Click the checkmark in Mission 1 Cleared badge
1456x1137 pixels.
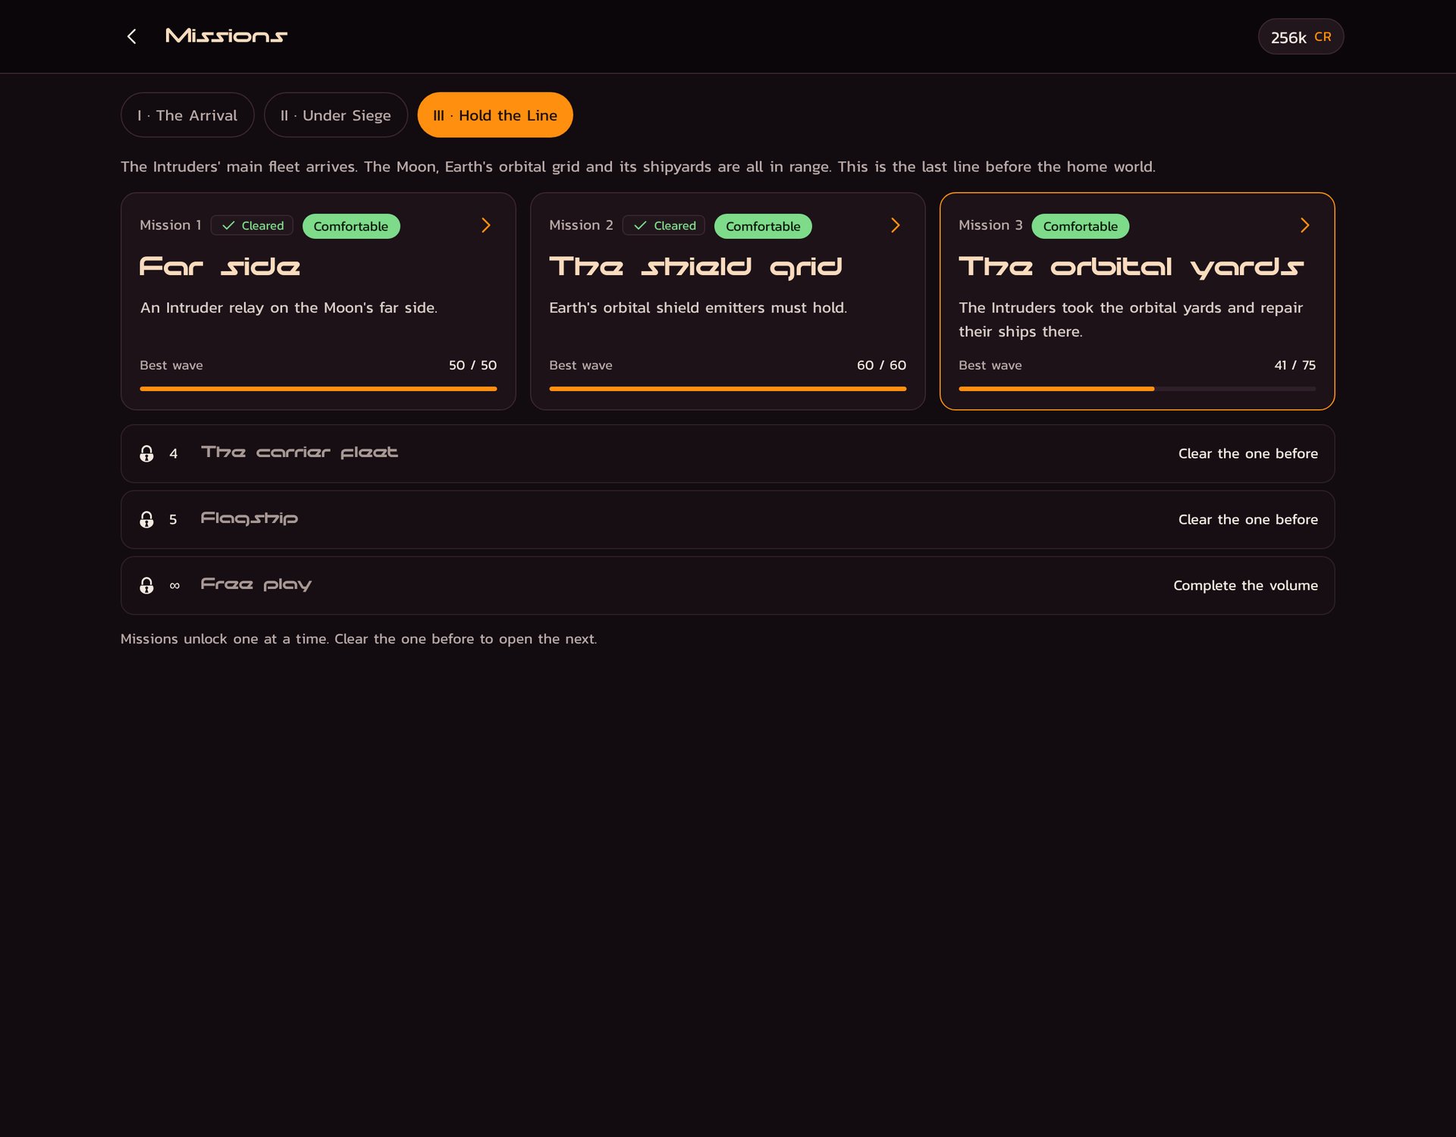[228, 226]
